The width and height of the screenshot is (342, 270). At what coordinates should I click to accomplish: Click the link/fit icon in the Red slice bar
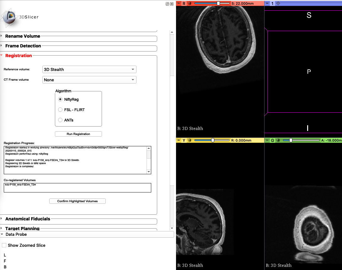(190, 3)
